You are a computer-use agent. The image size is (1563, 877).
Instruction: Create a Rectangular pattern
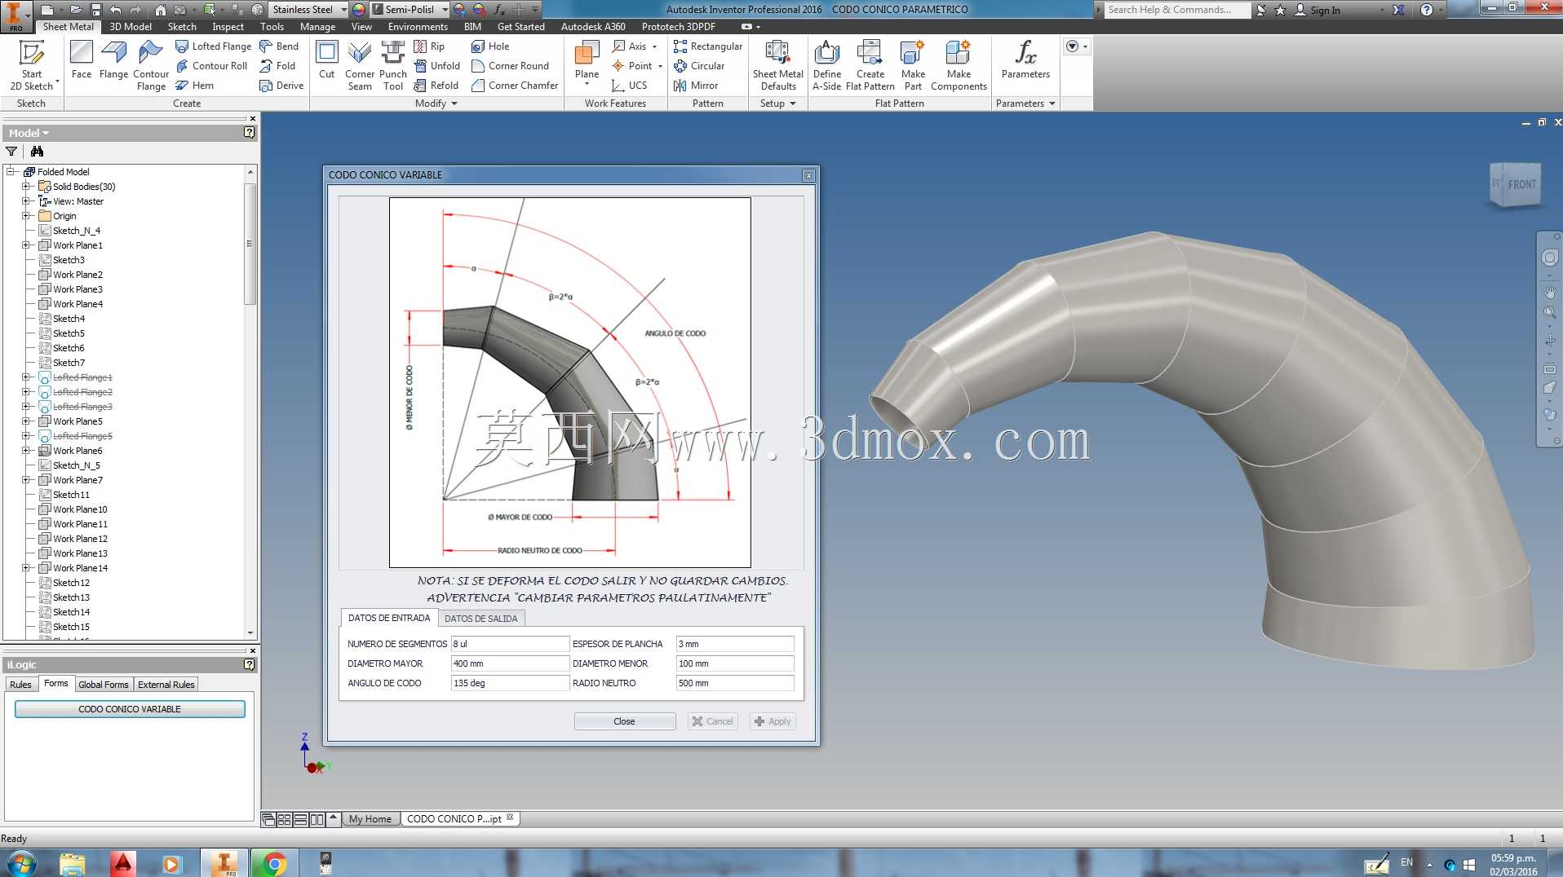pyautogui.click(x=708, y=46)
